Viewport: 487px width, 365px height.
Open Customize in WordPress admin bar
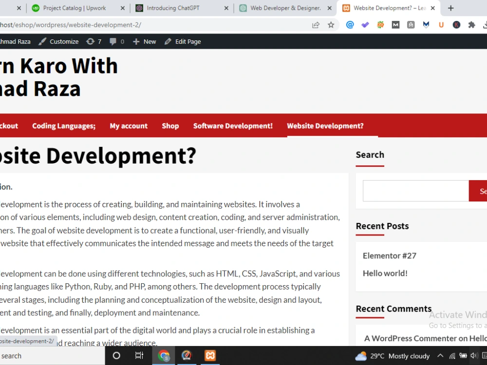(x=58, y=41)
